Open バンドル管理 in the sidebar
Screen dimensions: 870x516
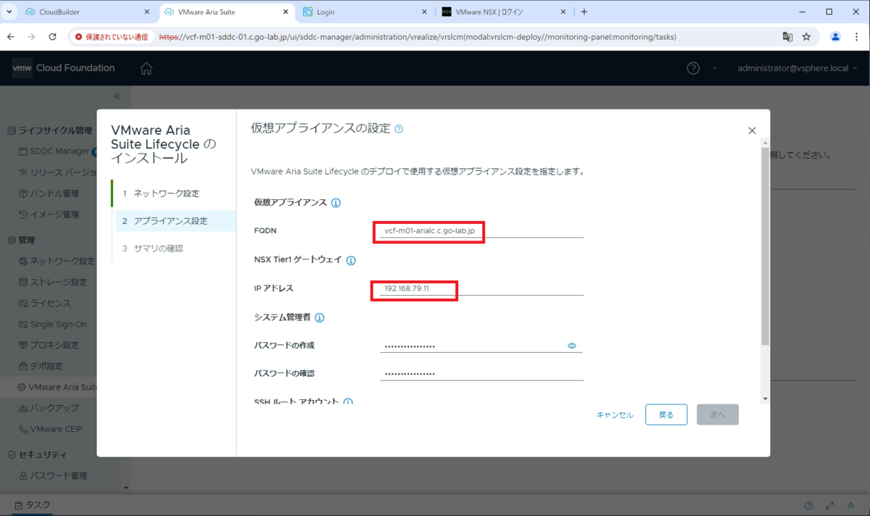[x=49, y=193]
